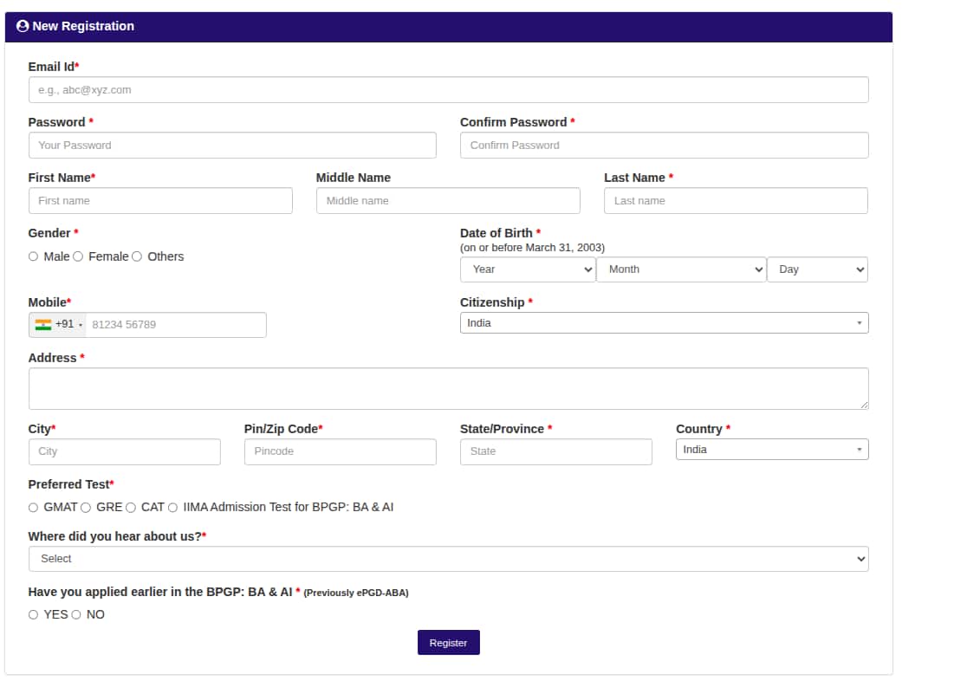Choose Others as gender
Image resolution: width=980 pixels, height=681 pixels.
point(137,256)
